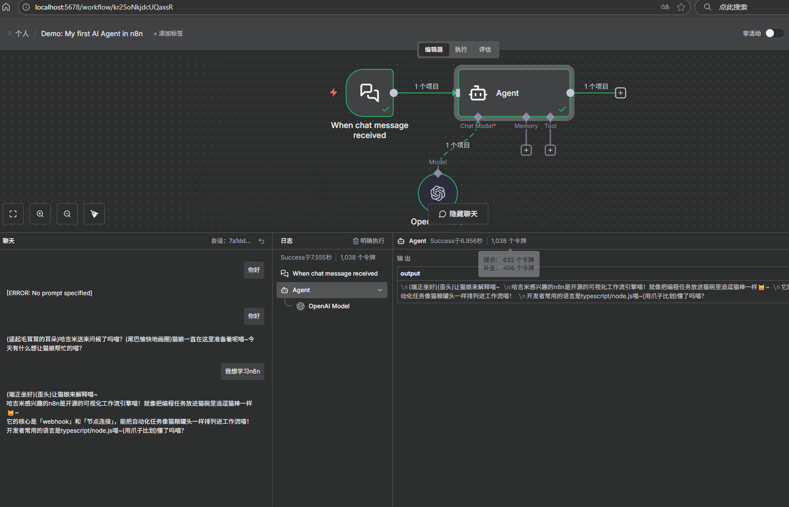Switch to the 评估 tab
This screenshot has height=507, width=789.
485,50
